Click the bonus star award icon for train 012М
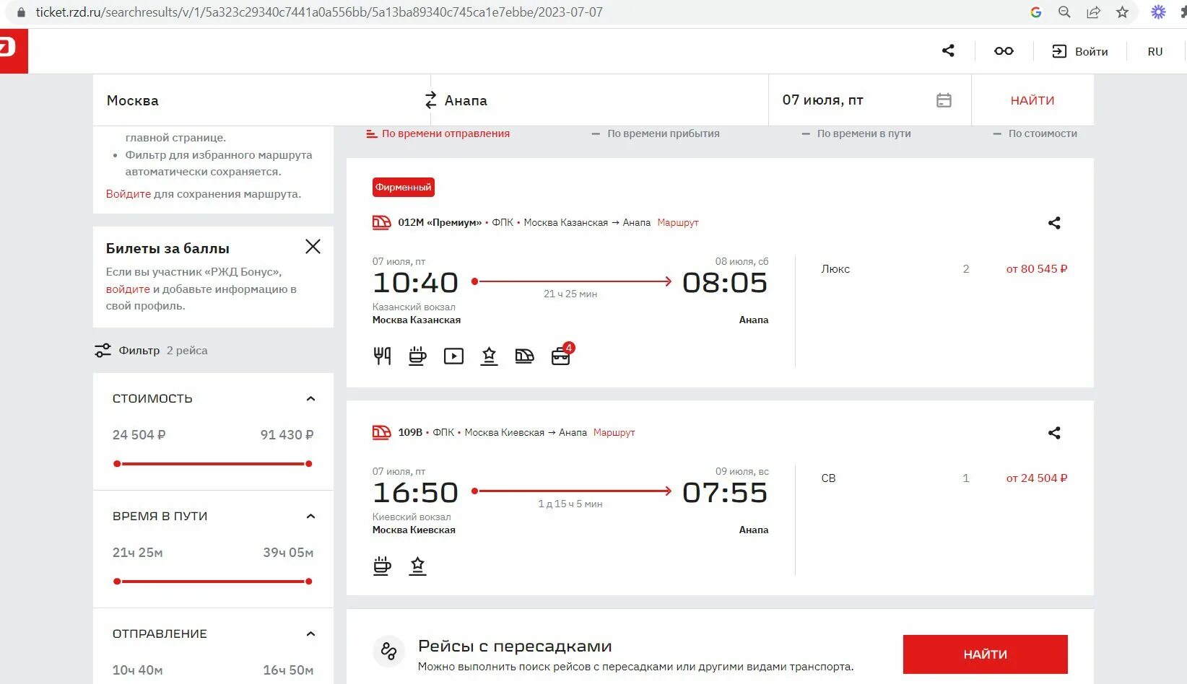This screenshot has width=1187, height=684. [489, 356]
